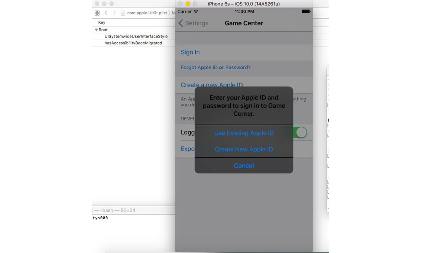This screenshot has height=253, width=421.
Task: Click the Wi-Fi icon in status bar
Action: pos(196,11)
